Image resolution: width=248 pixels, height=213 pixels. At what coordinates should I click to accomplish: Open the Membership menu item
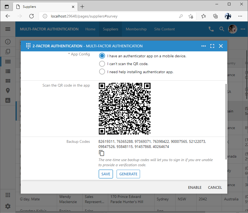point(136,29)
